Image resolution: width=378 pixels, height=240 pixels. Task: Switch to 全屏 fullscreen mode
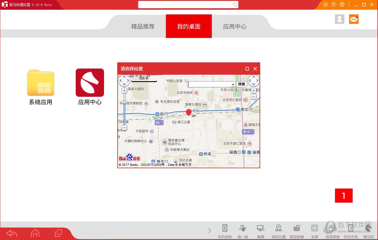pos(315,231)
